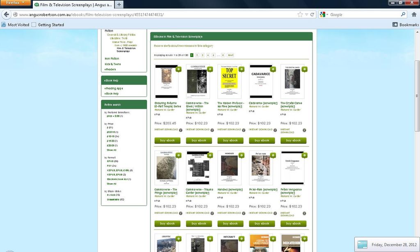Open the URL history dropdown arrow

[306, 14]
